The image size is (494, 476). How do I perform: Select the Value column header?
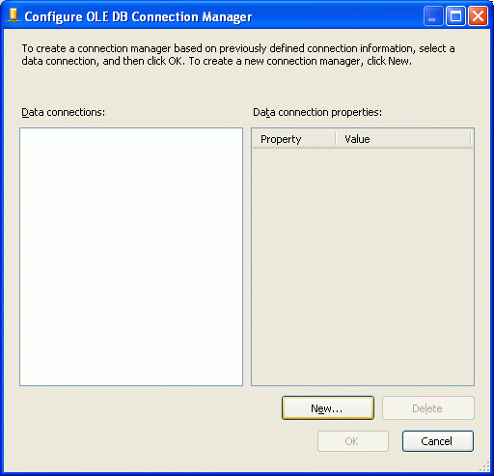coord(403,139)
